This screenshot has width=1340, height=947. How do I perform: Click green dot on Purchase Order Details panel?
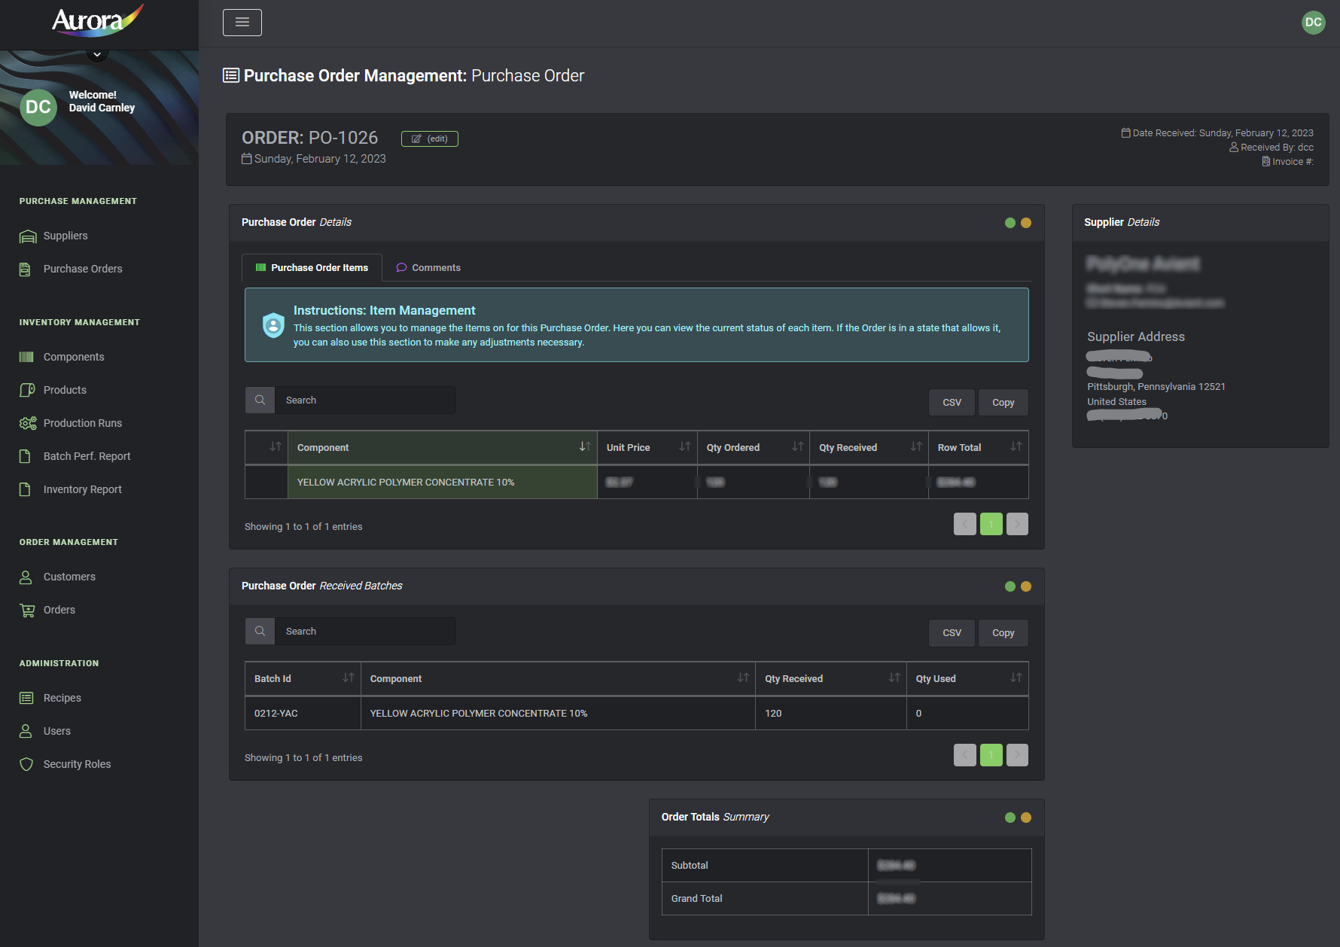coord(1010,223)
